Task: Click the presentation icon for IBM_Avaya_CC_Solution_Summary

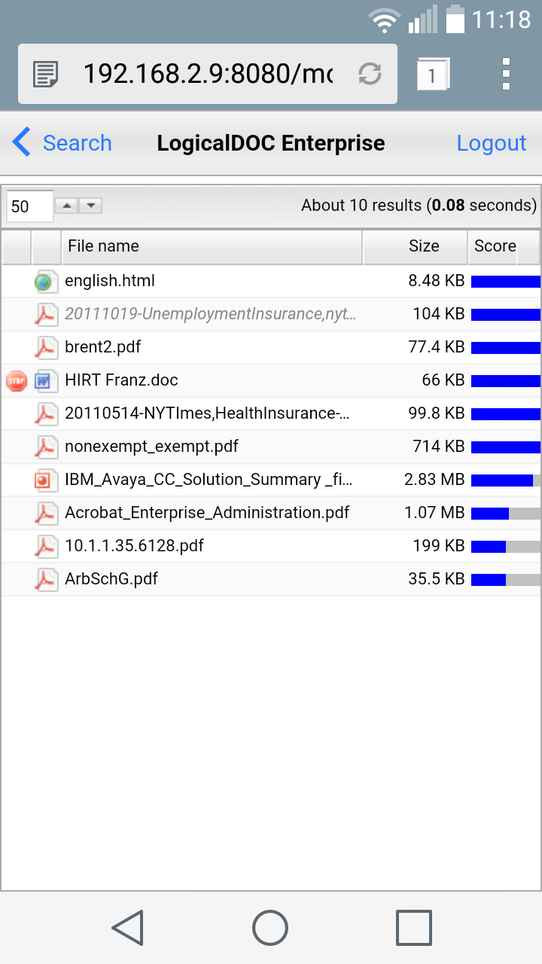Action: click(x=46, y=480)
